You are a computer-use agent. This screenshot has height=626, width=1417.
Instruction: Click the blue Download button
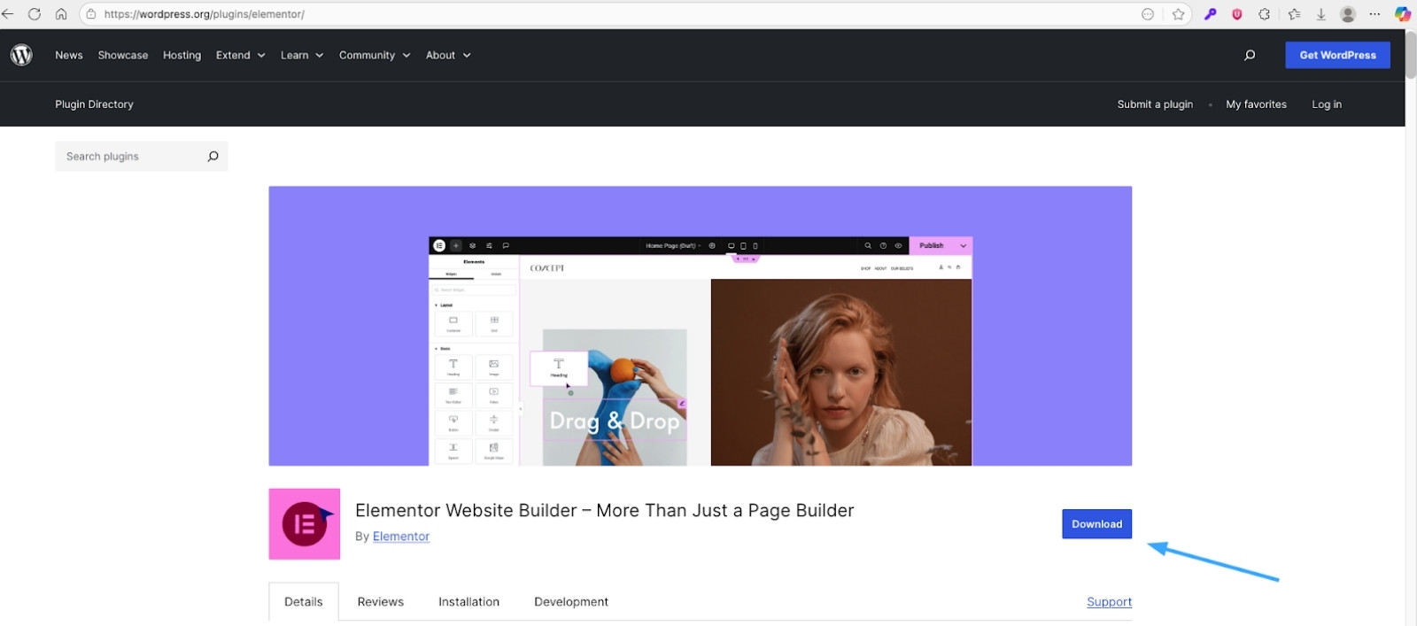[1096, 524]
